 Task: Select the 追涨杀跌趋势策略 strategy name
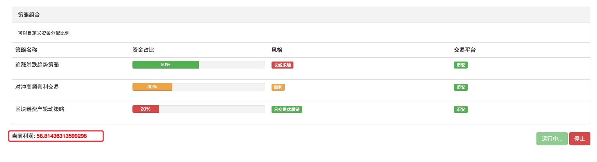37,65
